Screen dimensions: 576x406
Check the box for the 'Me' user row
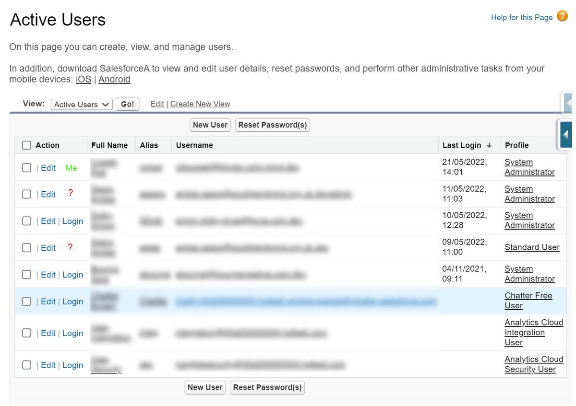pyautogui.click(x=27, y=168)
